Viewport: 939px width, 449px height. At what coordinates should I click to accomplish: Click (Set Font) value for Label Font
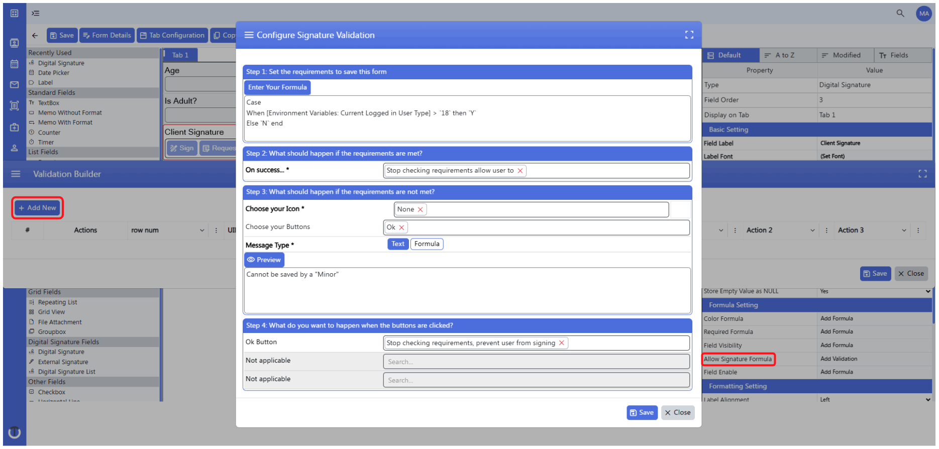pos(832,157)
